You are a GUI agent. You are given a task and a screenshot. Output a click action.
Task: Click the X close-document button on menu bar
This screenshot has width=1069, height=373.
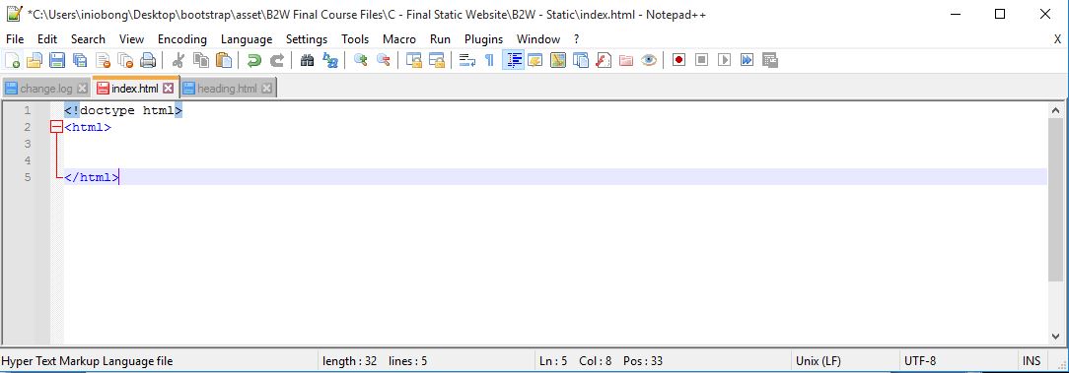pyautogui.click(x=1057, y=39)
